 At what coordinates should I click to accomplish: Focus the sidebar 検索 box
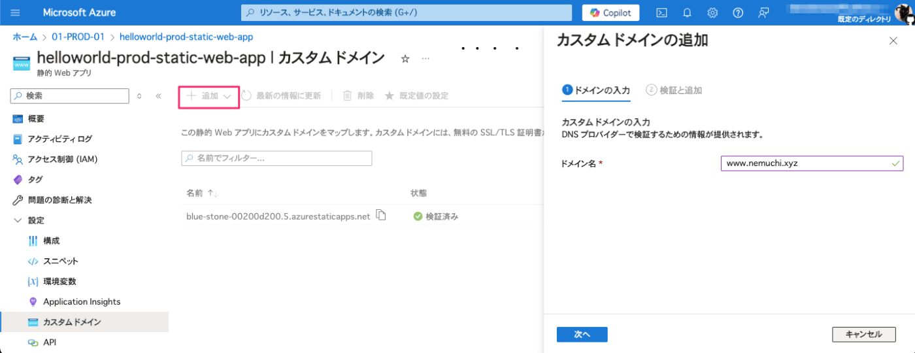[70, 95]
